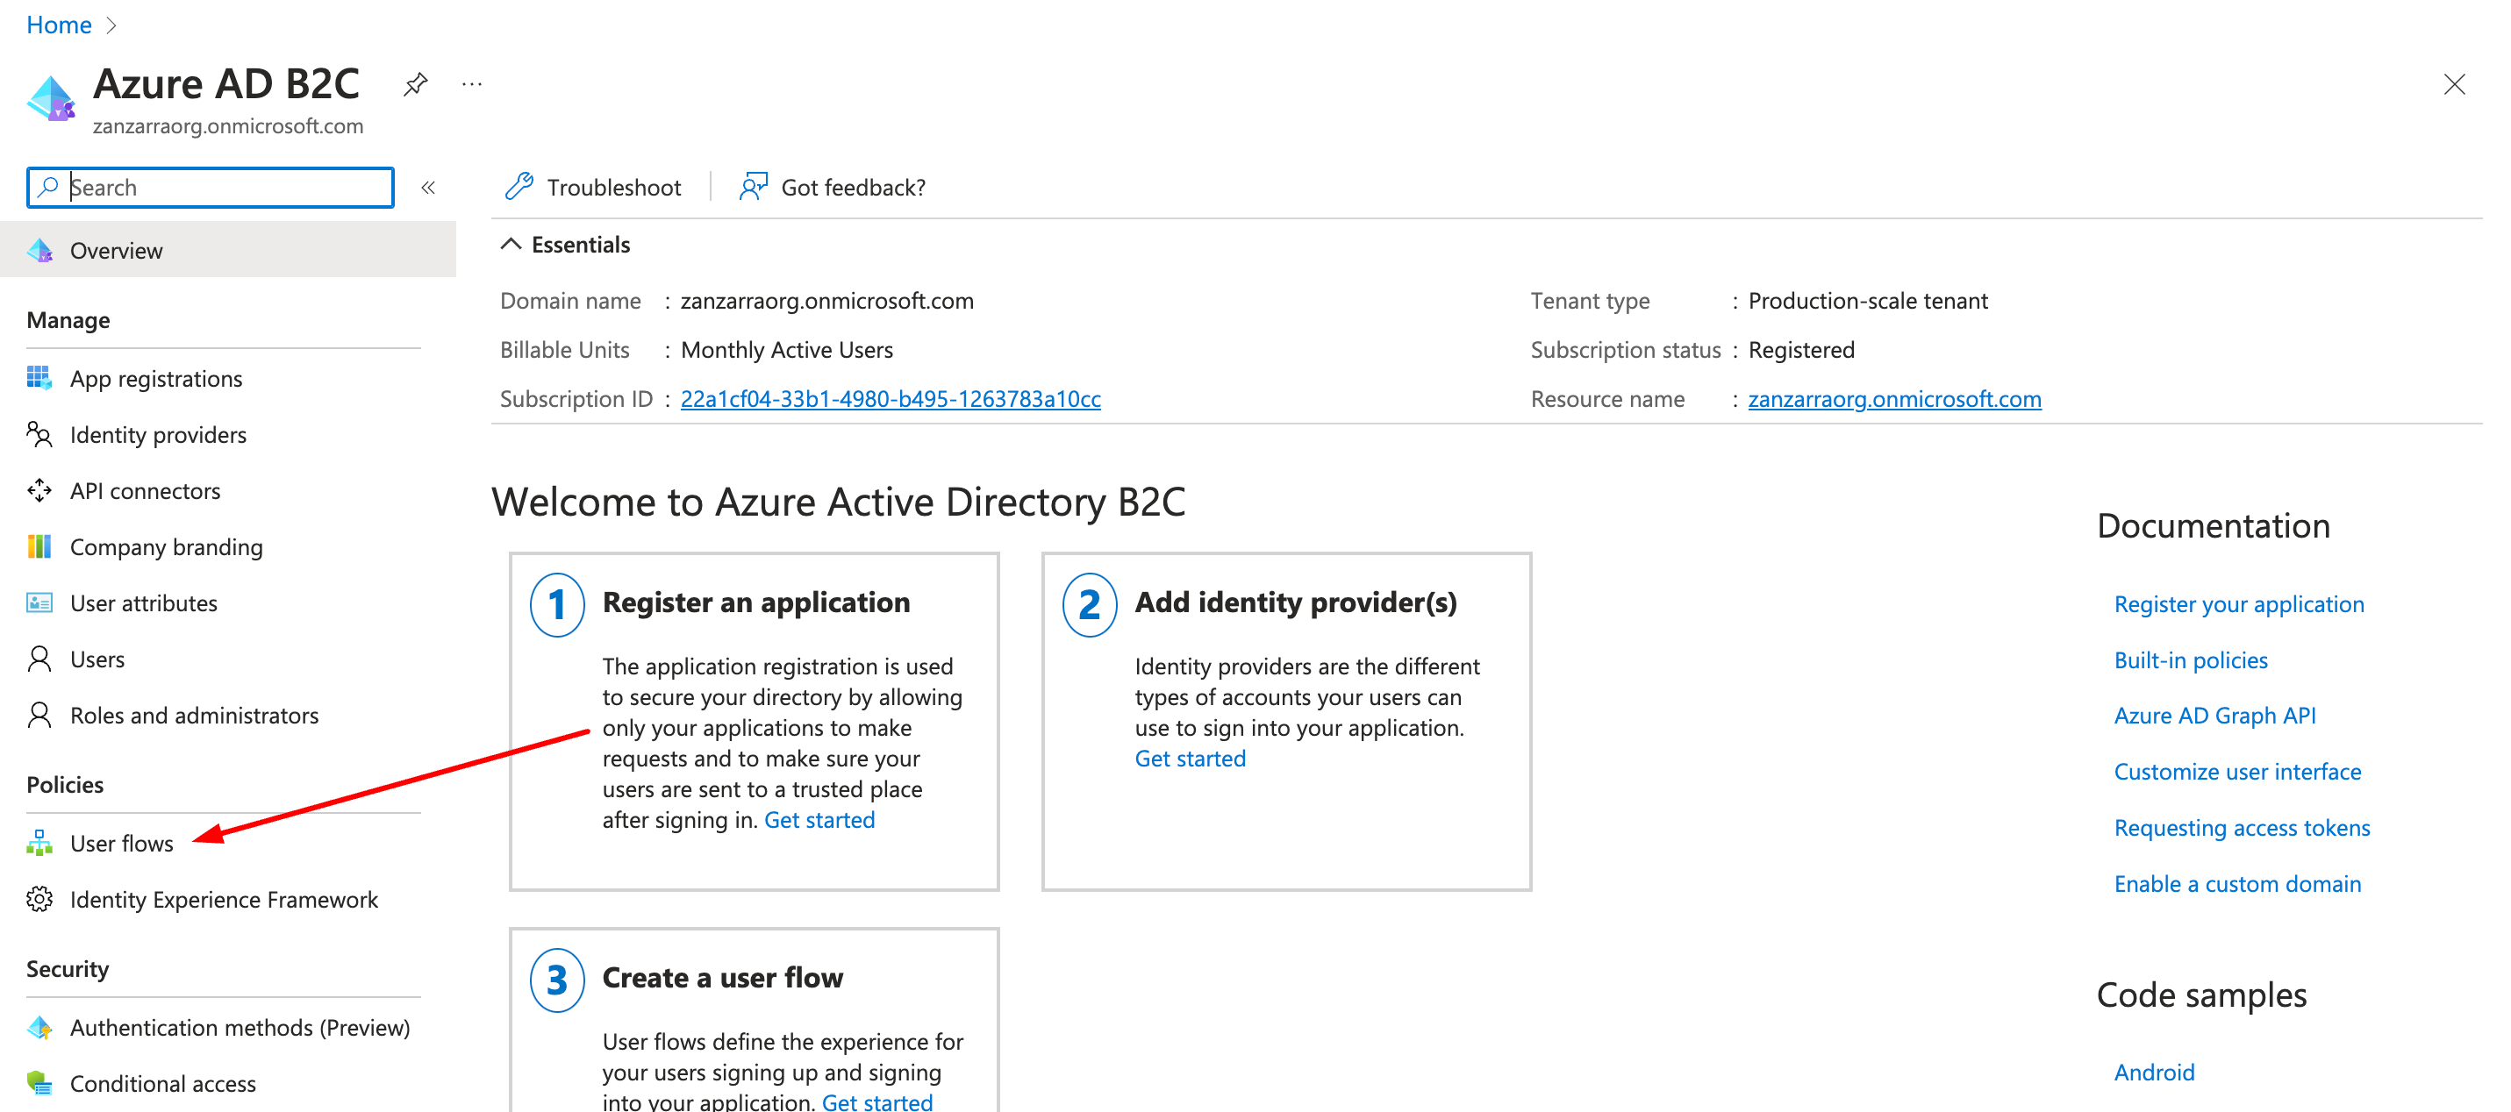Click Get started under Register an application

[819, 820]
